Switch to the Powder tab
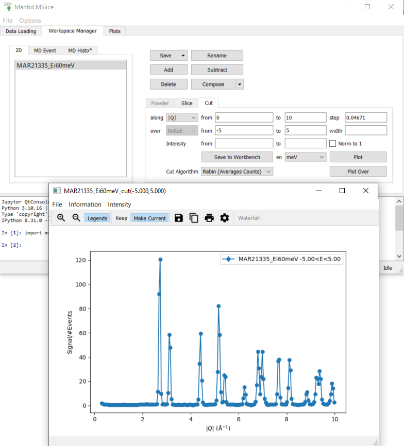 click(160, 103)
